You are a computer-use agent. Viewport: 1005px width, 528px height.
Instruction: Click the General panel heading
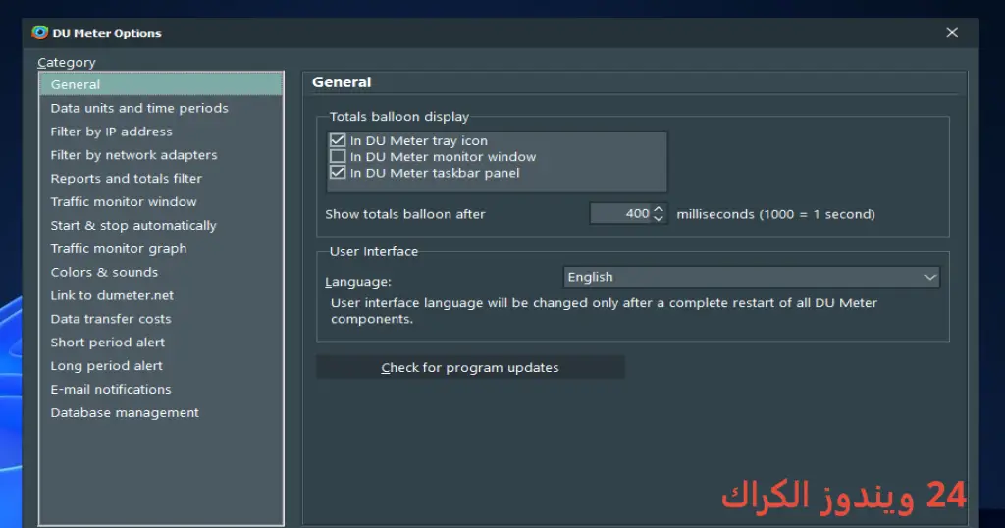[342, 82]
